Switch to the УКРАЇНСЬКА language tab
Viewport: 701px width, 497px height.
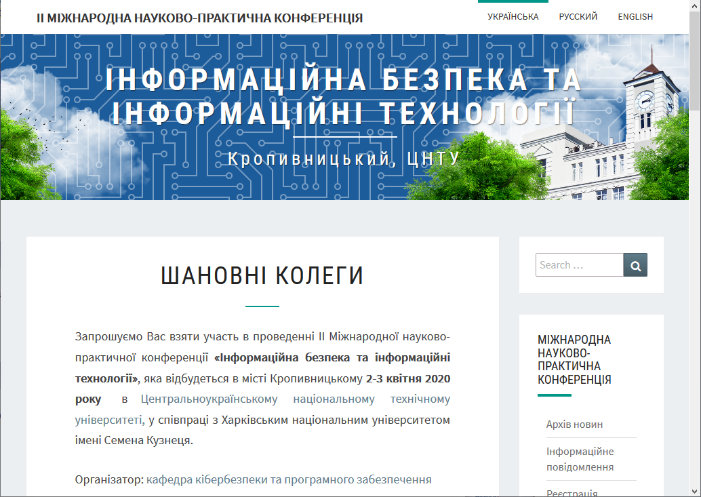513,17
